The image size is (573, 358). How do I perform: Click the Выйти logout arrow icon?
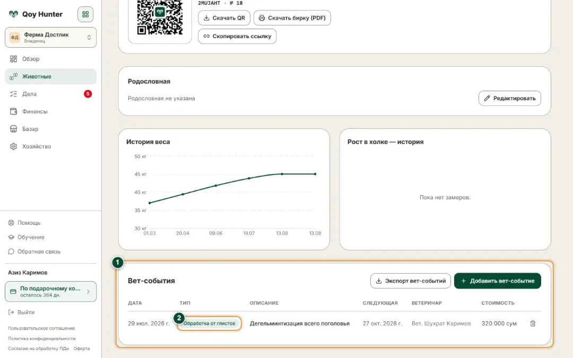[11, 312]
